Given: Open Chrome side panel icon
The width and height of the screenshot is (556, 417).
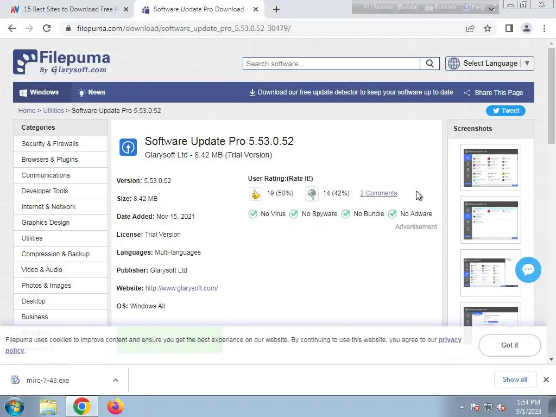Looking at the screenshot, I should pos(509,28).
